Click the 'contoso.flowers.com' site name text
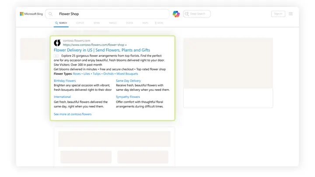This screenshot has width=315, height=177. click(x=77, y=41)
